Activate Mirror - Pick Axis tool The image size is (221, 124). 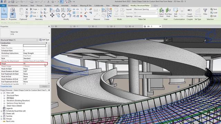click(63, 10)
